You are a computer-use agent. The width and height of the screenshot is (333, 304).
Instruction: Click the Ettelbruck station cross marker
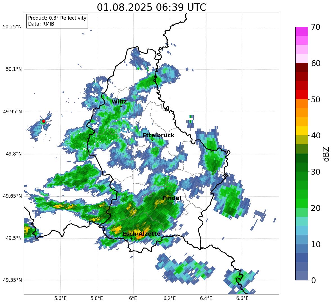(x=152, y=140)
